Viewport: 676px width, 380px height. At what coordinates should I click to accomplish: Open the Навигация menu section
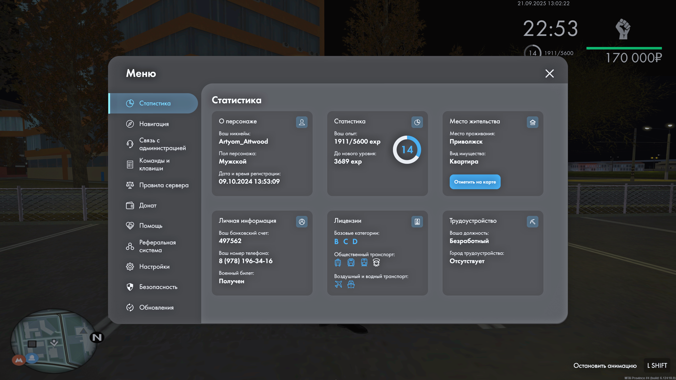tap(154, 124)
